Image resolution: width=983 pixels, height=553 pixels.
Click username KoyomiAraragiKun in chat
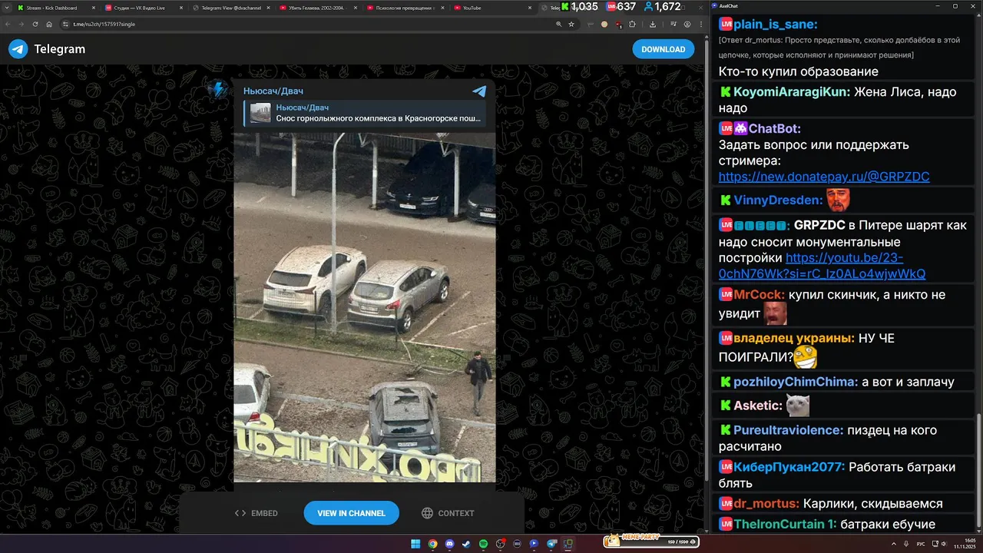790,92
